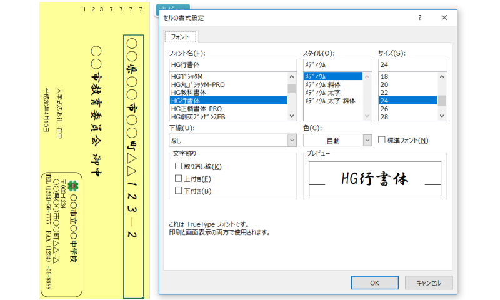Click the size input field showing 24
The height and width of the screenshot is (300, 500).
point(412,64)
